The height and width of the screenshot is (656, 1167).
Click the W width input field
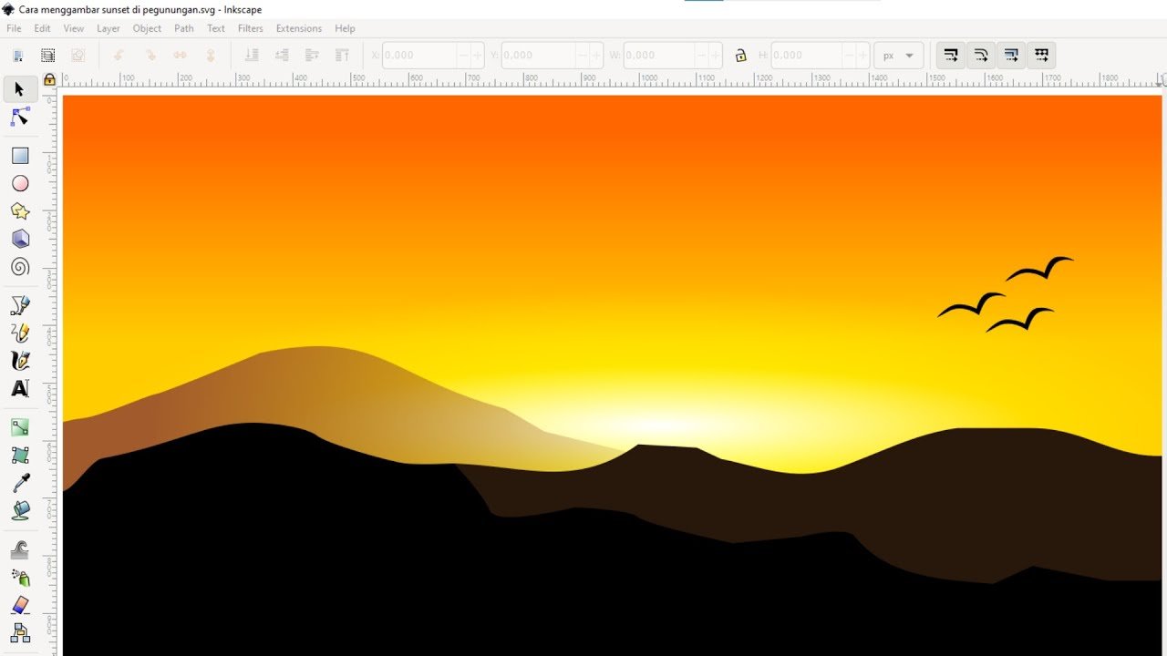(656, 56)
